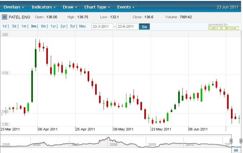The height and width of the screenshot is (153, 243).
Task: Expand the Indicators dropdown
Action: pyautogui.click(x=43, y=7)
